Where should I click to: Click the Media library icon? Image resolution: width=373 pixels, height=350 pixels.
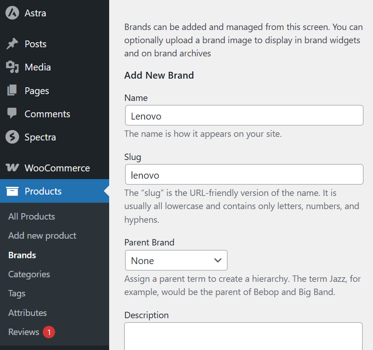click(12, 67)
